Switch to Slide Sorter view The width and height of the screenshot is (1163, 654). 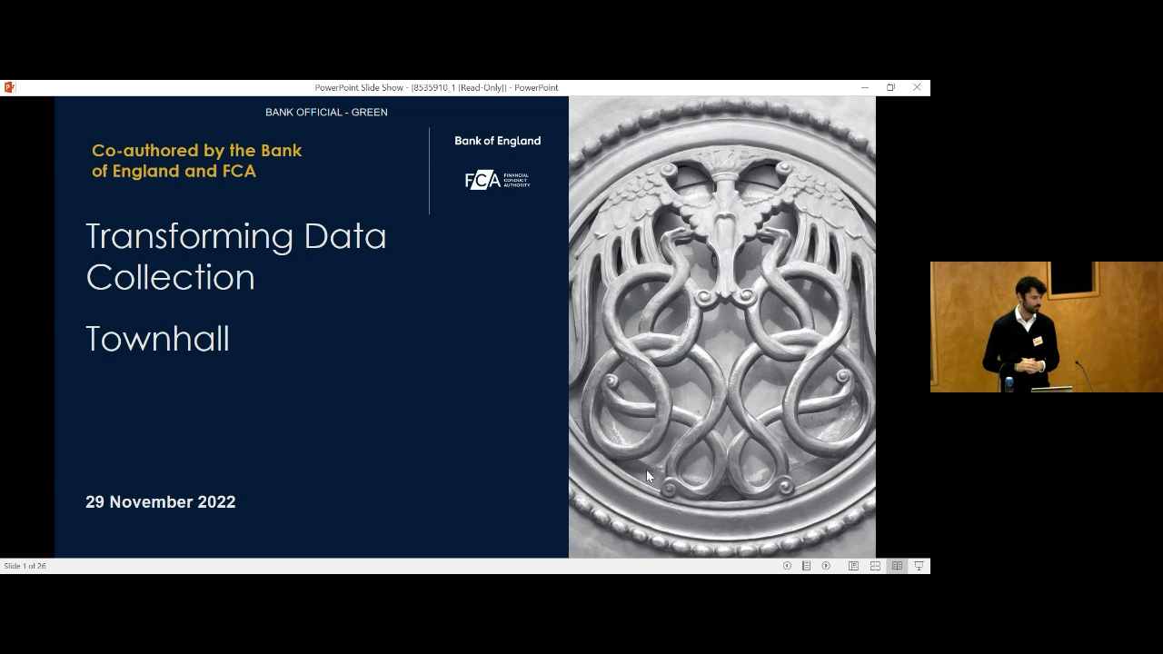coord(875,566)
